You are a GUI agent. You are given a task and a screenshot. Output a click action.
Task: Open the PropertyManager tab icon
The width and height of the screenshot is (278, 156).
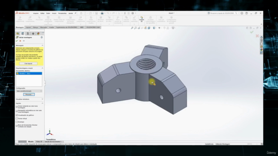pyautogui.click(x=23, y=34)
